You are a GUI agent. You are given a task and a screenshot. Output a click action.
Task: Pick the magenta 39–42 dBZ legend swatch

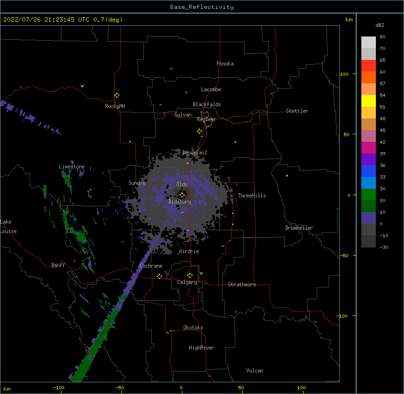[x=368, y=147]
